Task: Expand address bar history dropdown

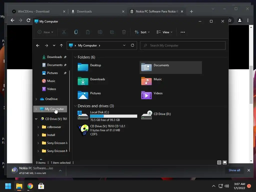Action: click(x=124, y=45)
